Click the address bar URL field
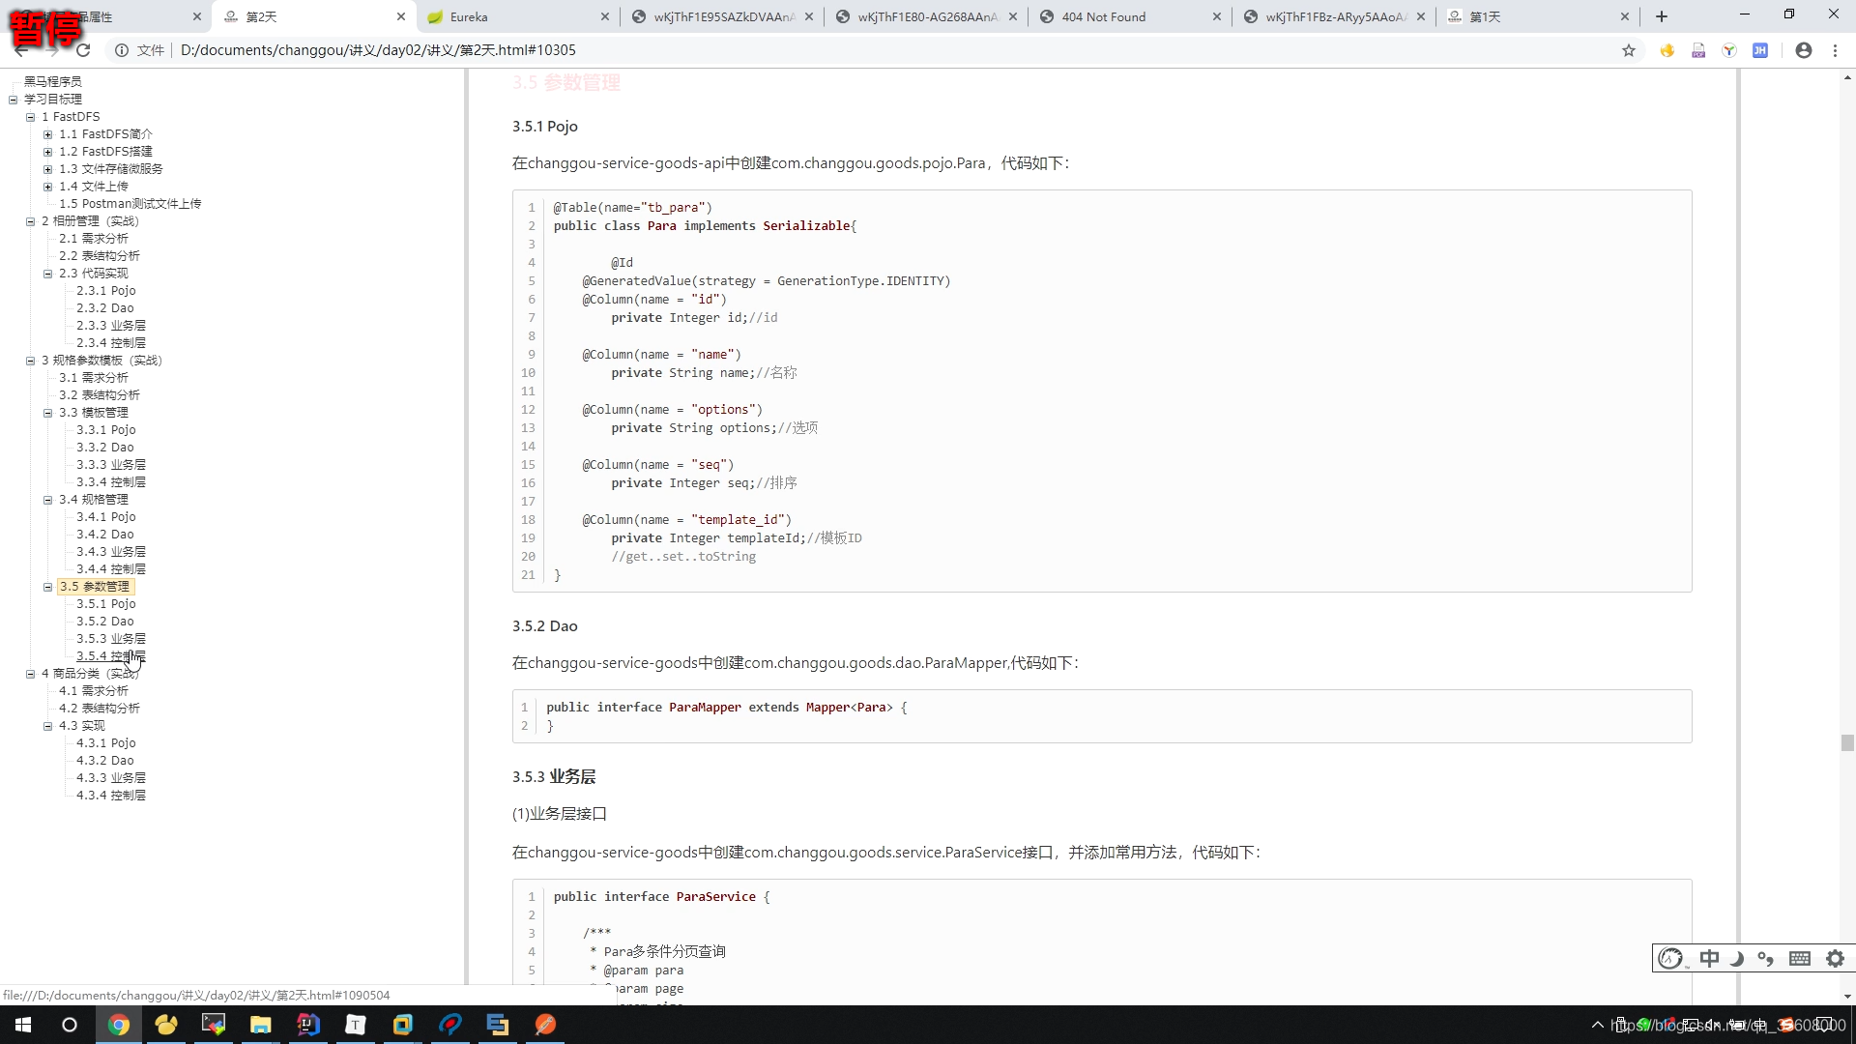 pos(870,50)
